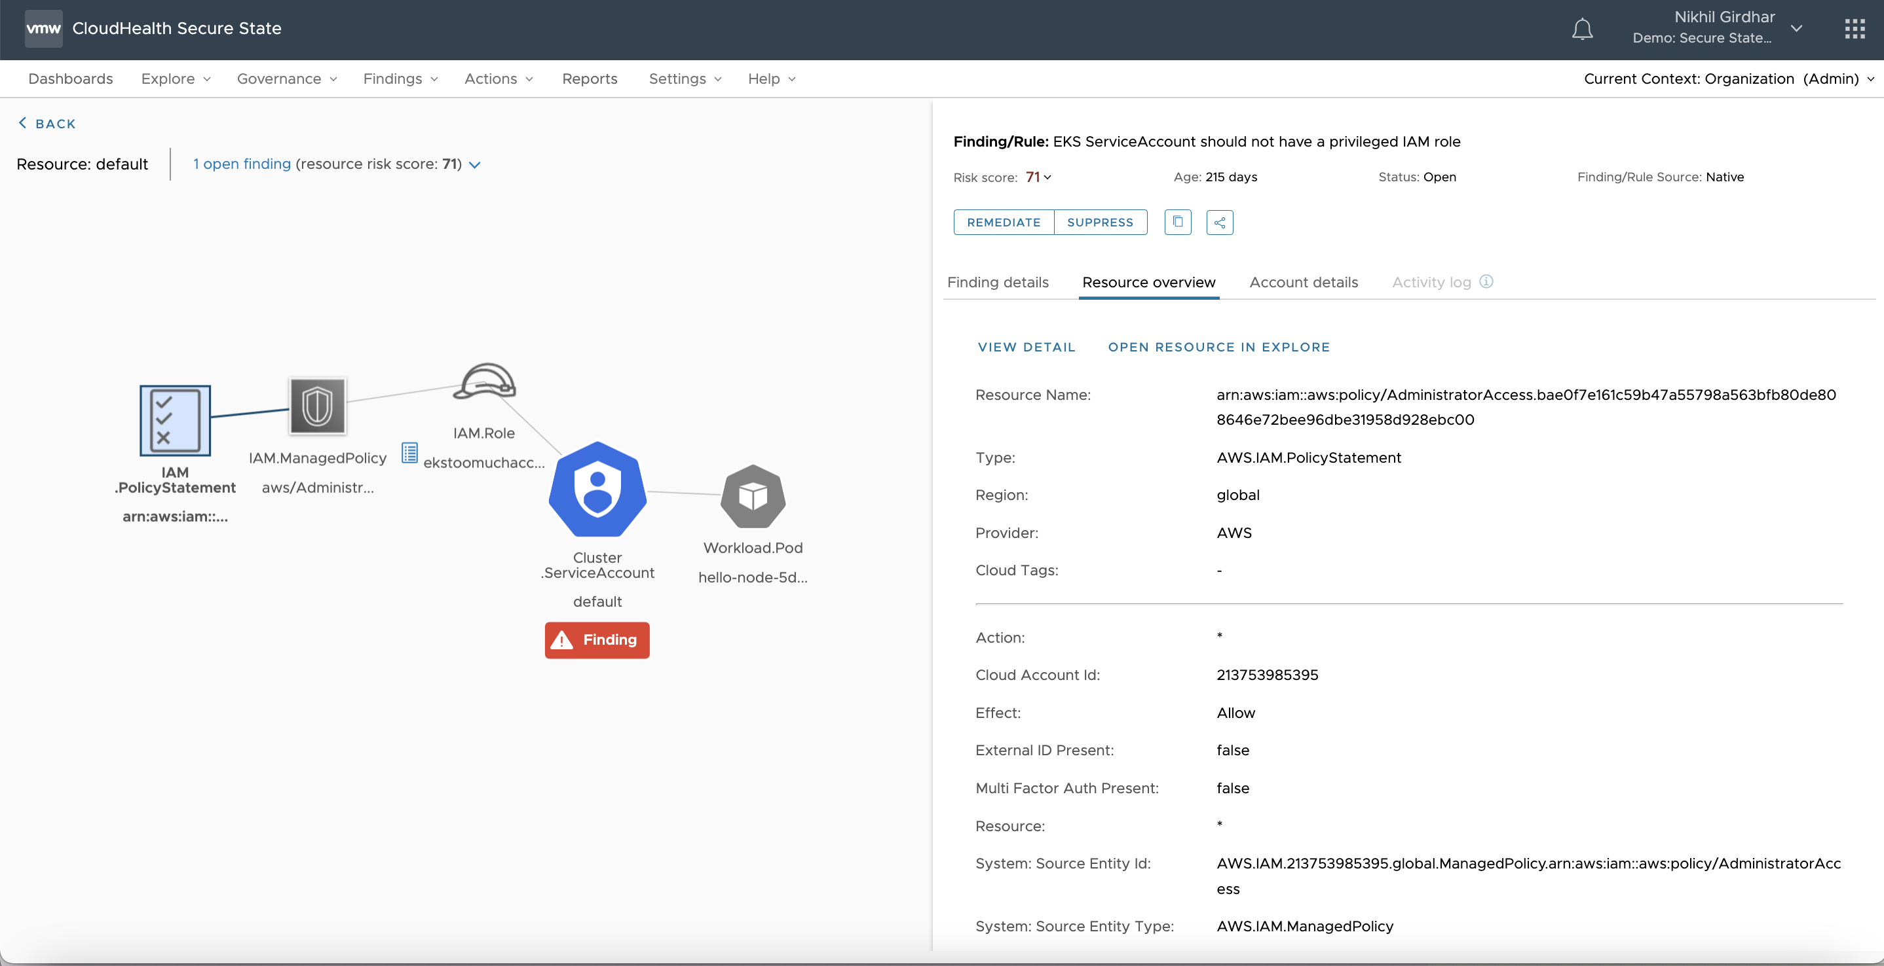The height and width of the screenshot is (966, 1884).
Task: Expand the Risk score 71 dropdown
Action: [x=1038, y=177]
